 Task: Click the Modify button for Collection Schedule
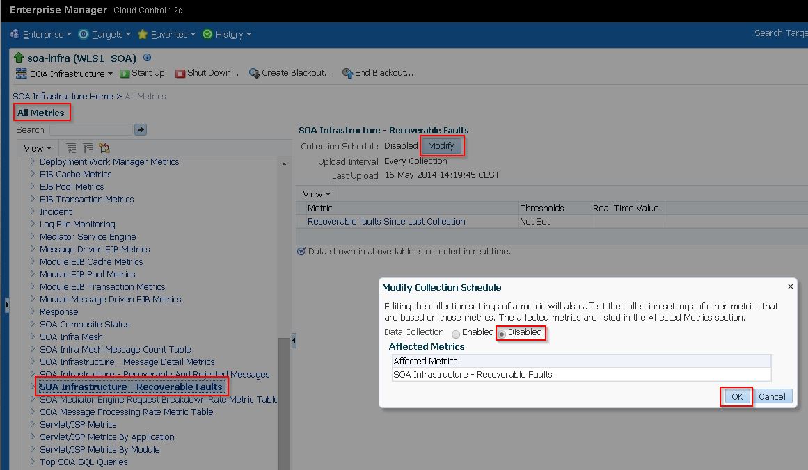pos(442,146)
